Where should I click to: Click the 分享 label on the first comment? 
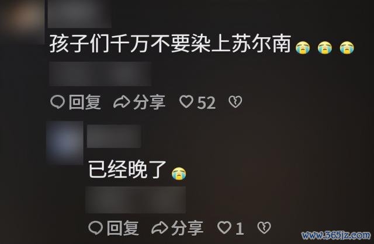(x=149, y=102)
